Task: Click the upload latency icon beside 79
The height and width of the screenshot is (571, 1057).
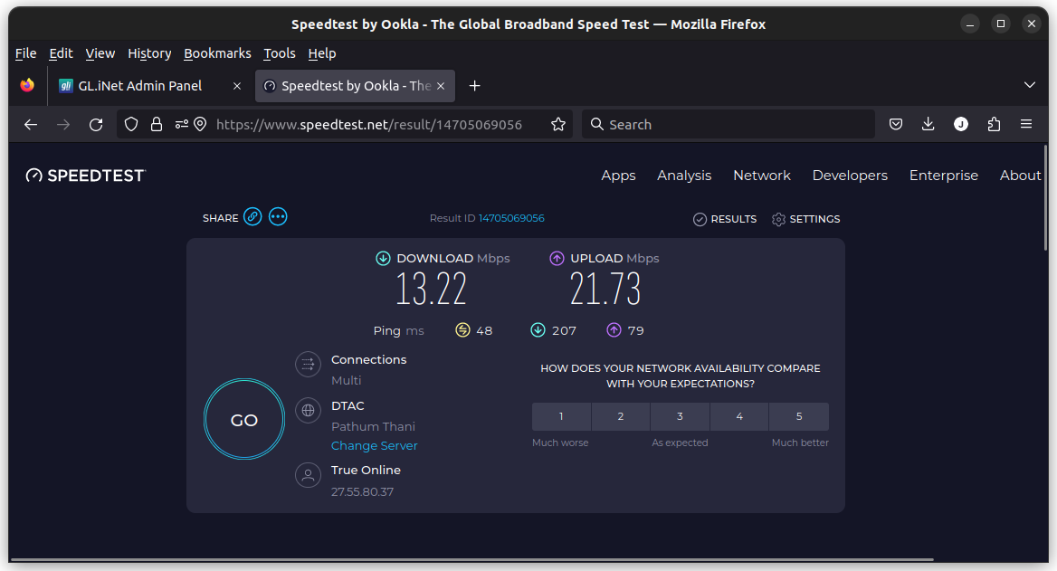Action: pyautogui.click(x=614, y=330)
